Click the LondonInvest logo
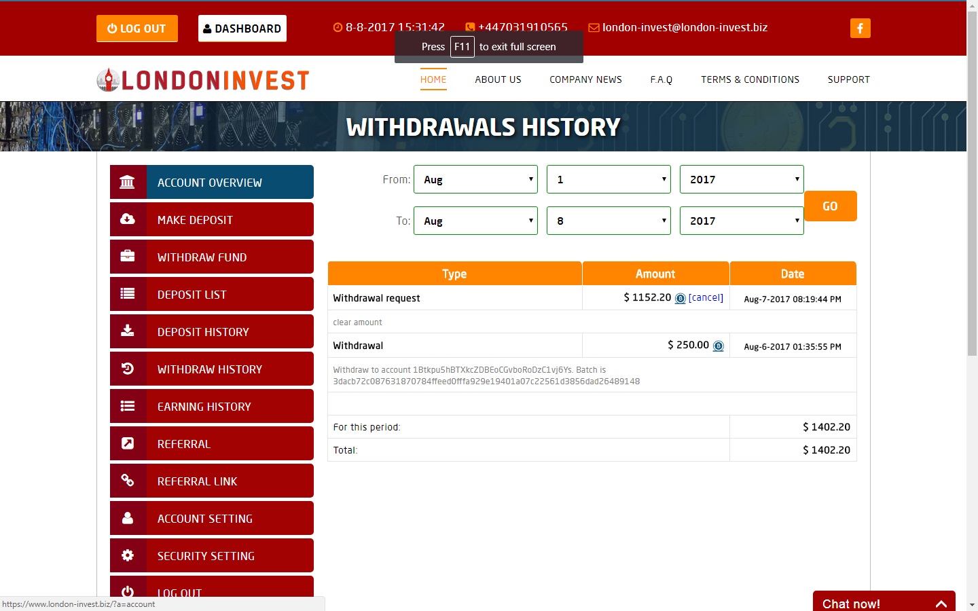The image size is (978, 611). pos(203,80)
